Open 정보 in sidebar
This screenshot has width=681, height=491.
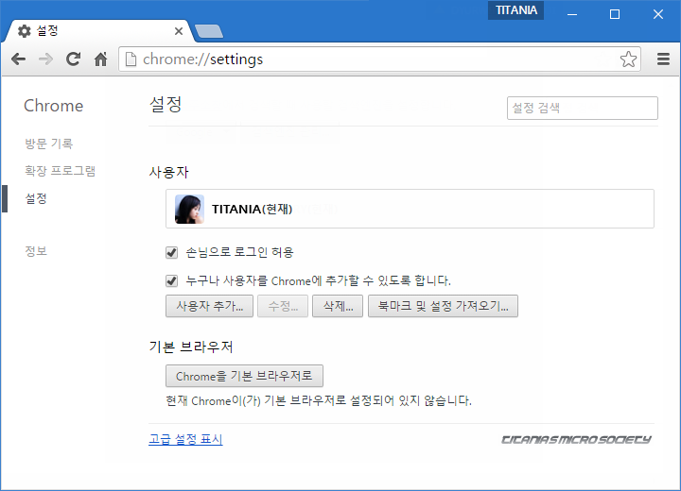[36, 251]
